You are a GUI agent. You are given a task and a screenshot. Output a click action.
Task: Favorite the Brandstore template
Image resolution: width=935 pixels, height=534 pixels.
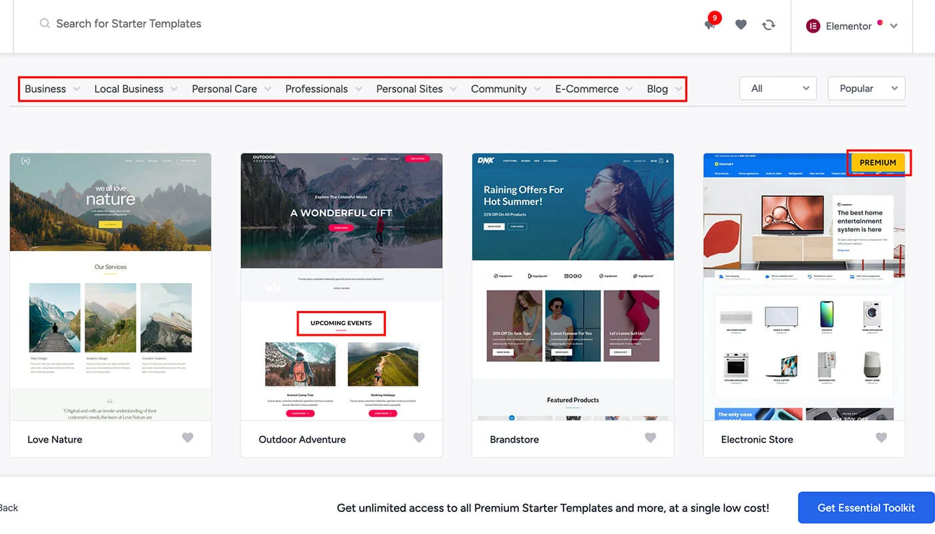[650, 438]
